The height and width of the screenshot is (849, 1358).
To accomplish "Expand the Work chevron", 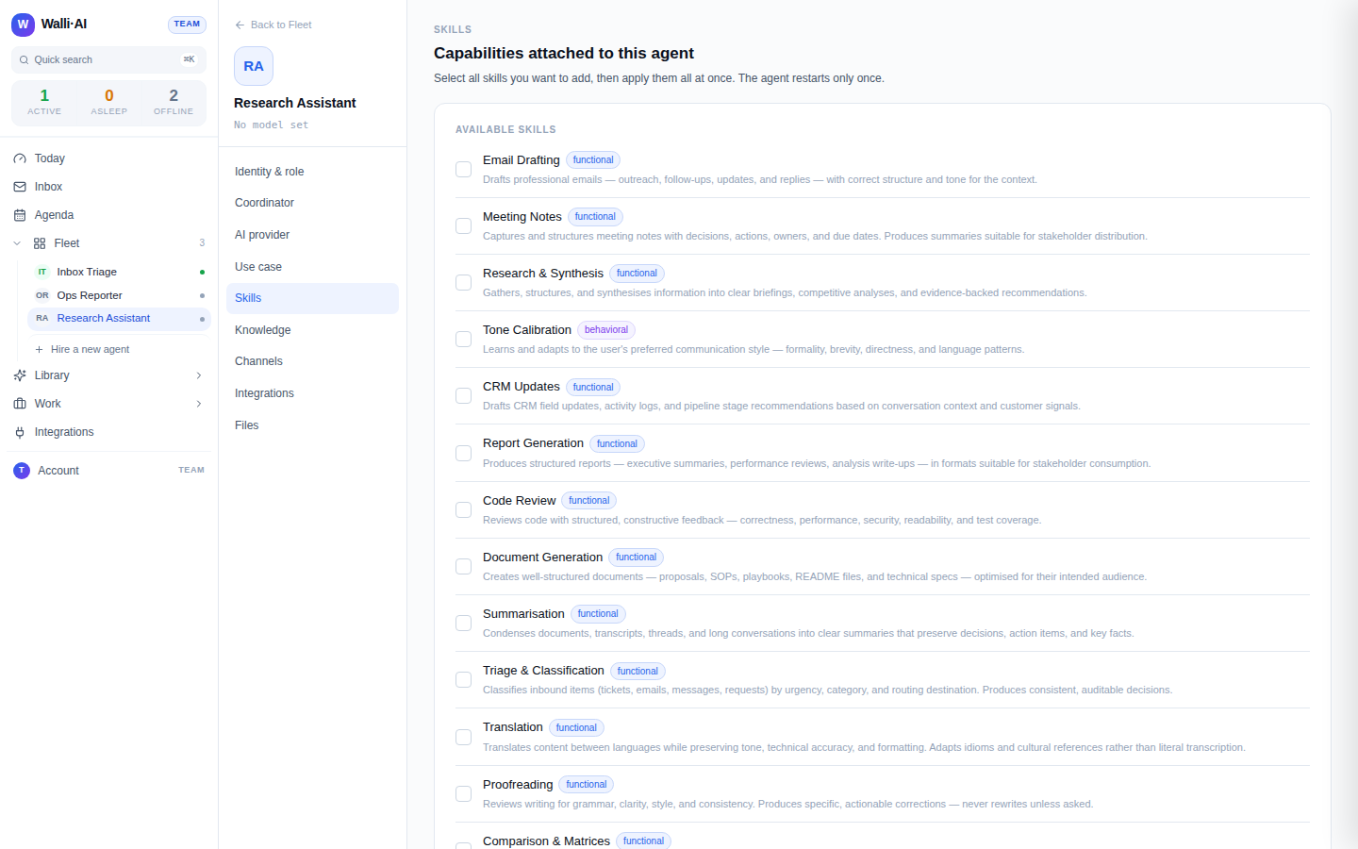I will (199, 404).
